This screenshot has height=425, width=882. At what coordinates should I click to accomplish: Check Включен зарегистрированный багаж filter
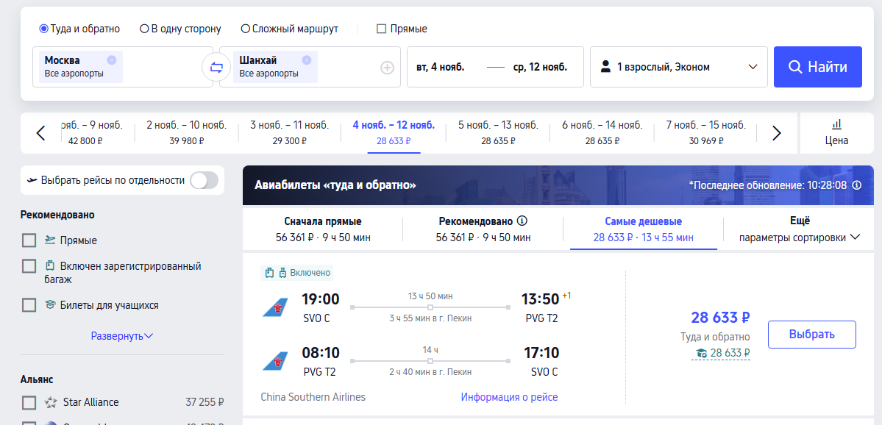29,266
